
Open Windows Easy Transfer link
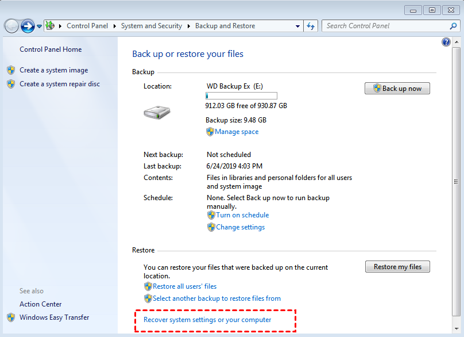(x=54, y=317)
